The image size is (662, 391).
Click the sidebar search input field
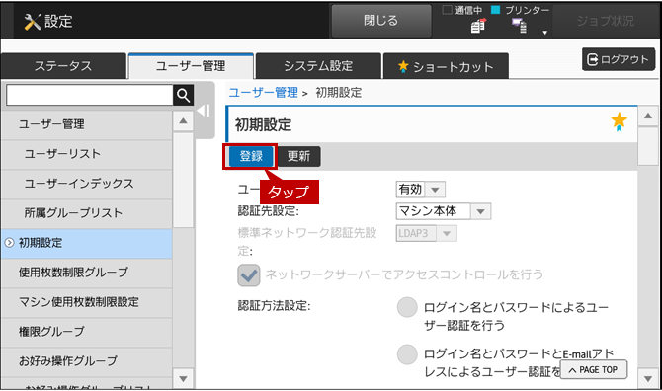pyautogui.click(x=90, y=96)
